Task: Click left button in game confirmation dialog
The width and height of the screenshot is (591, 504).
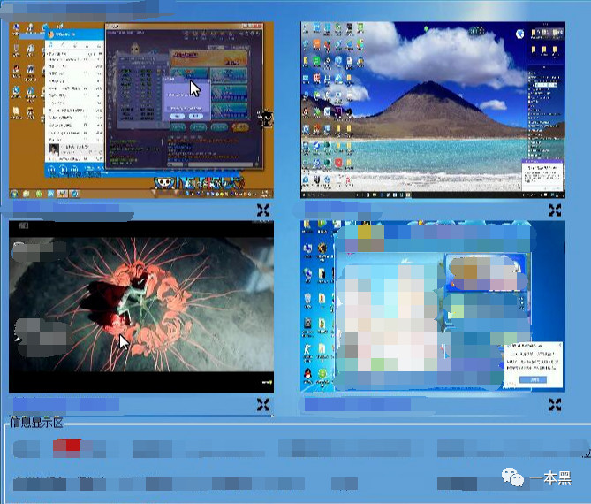Action: (178, 116)
